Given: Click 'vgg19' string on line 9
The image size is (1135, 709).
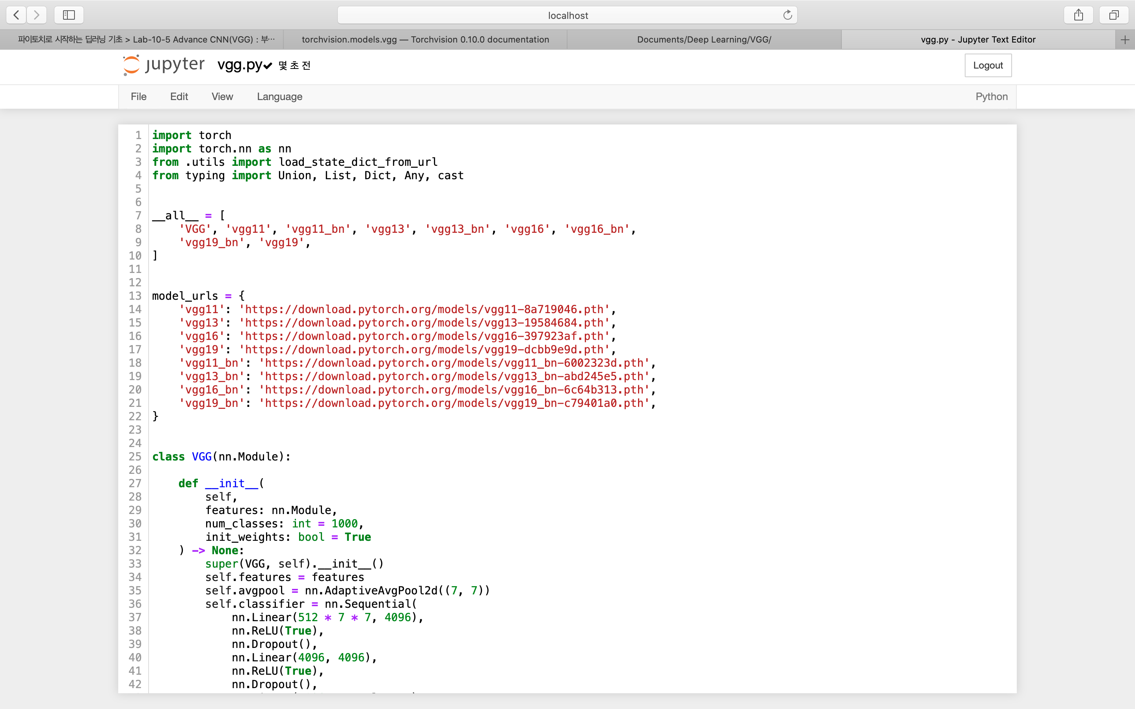Looking at the screenshot, I should [x=282, y=242].
